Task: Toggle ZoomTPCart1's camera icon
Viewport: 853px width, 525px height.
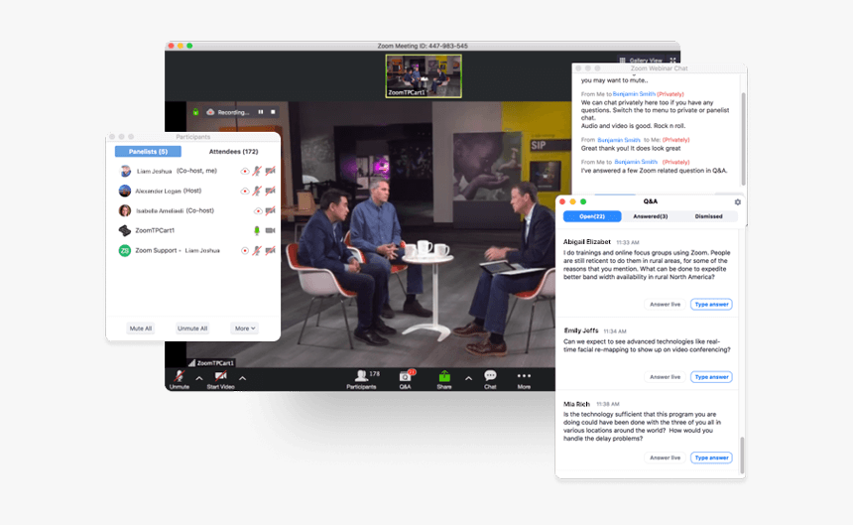Action: coord(270,230)
